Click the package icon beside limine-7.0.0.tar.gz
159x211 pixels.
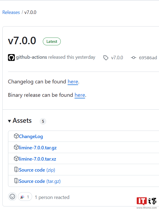pyautogui.click(x=16, y=147)
